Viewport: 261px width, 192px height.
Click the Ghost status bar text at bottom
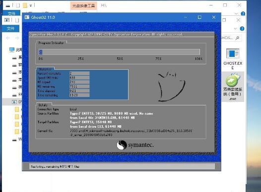(55, 166)
